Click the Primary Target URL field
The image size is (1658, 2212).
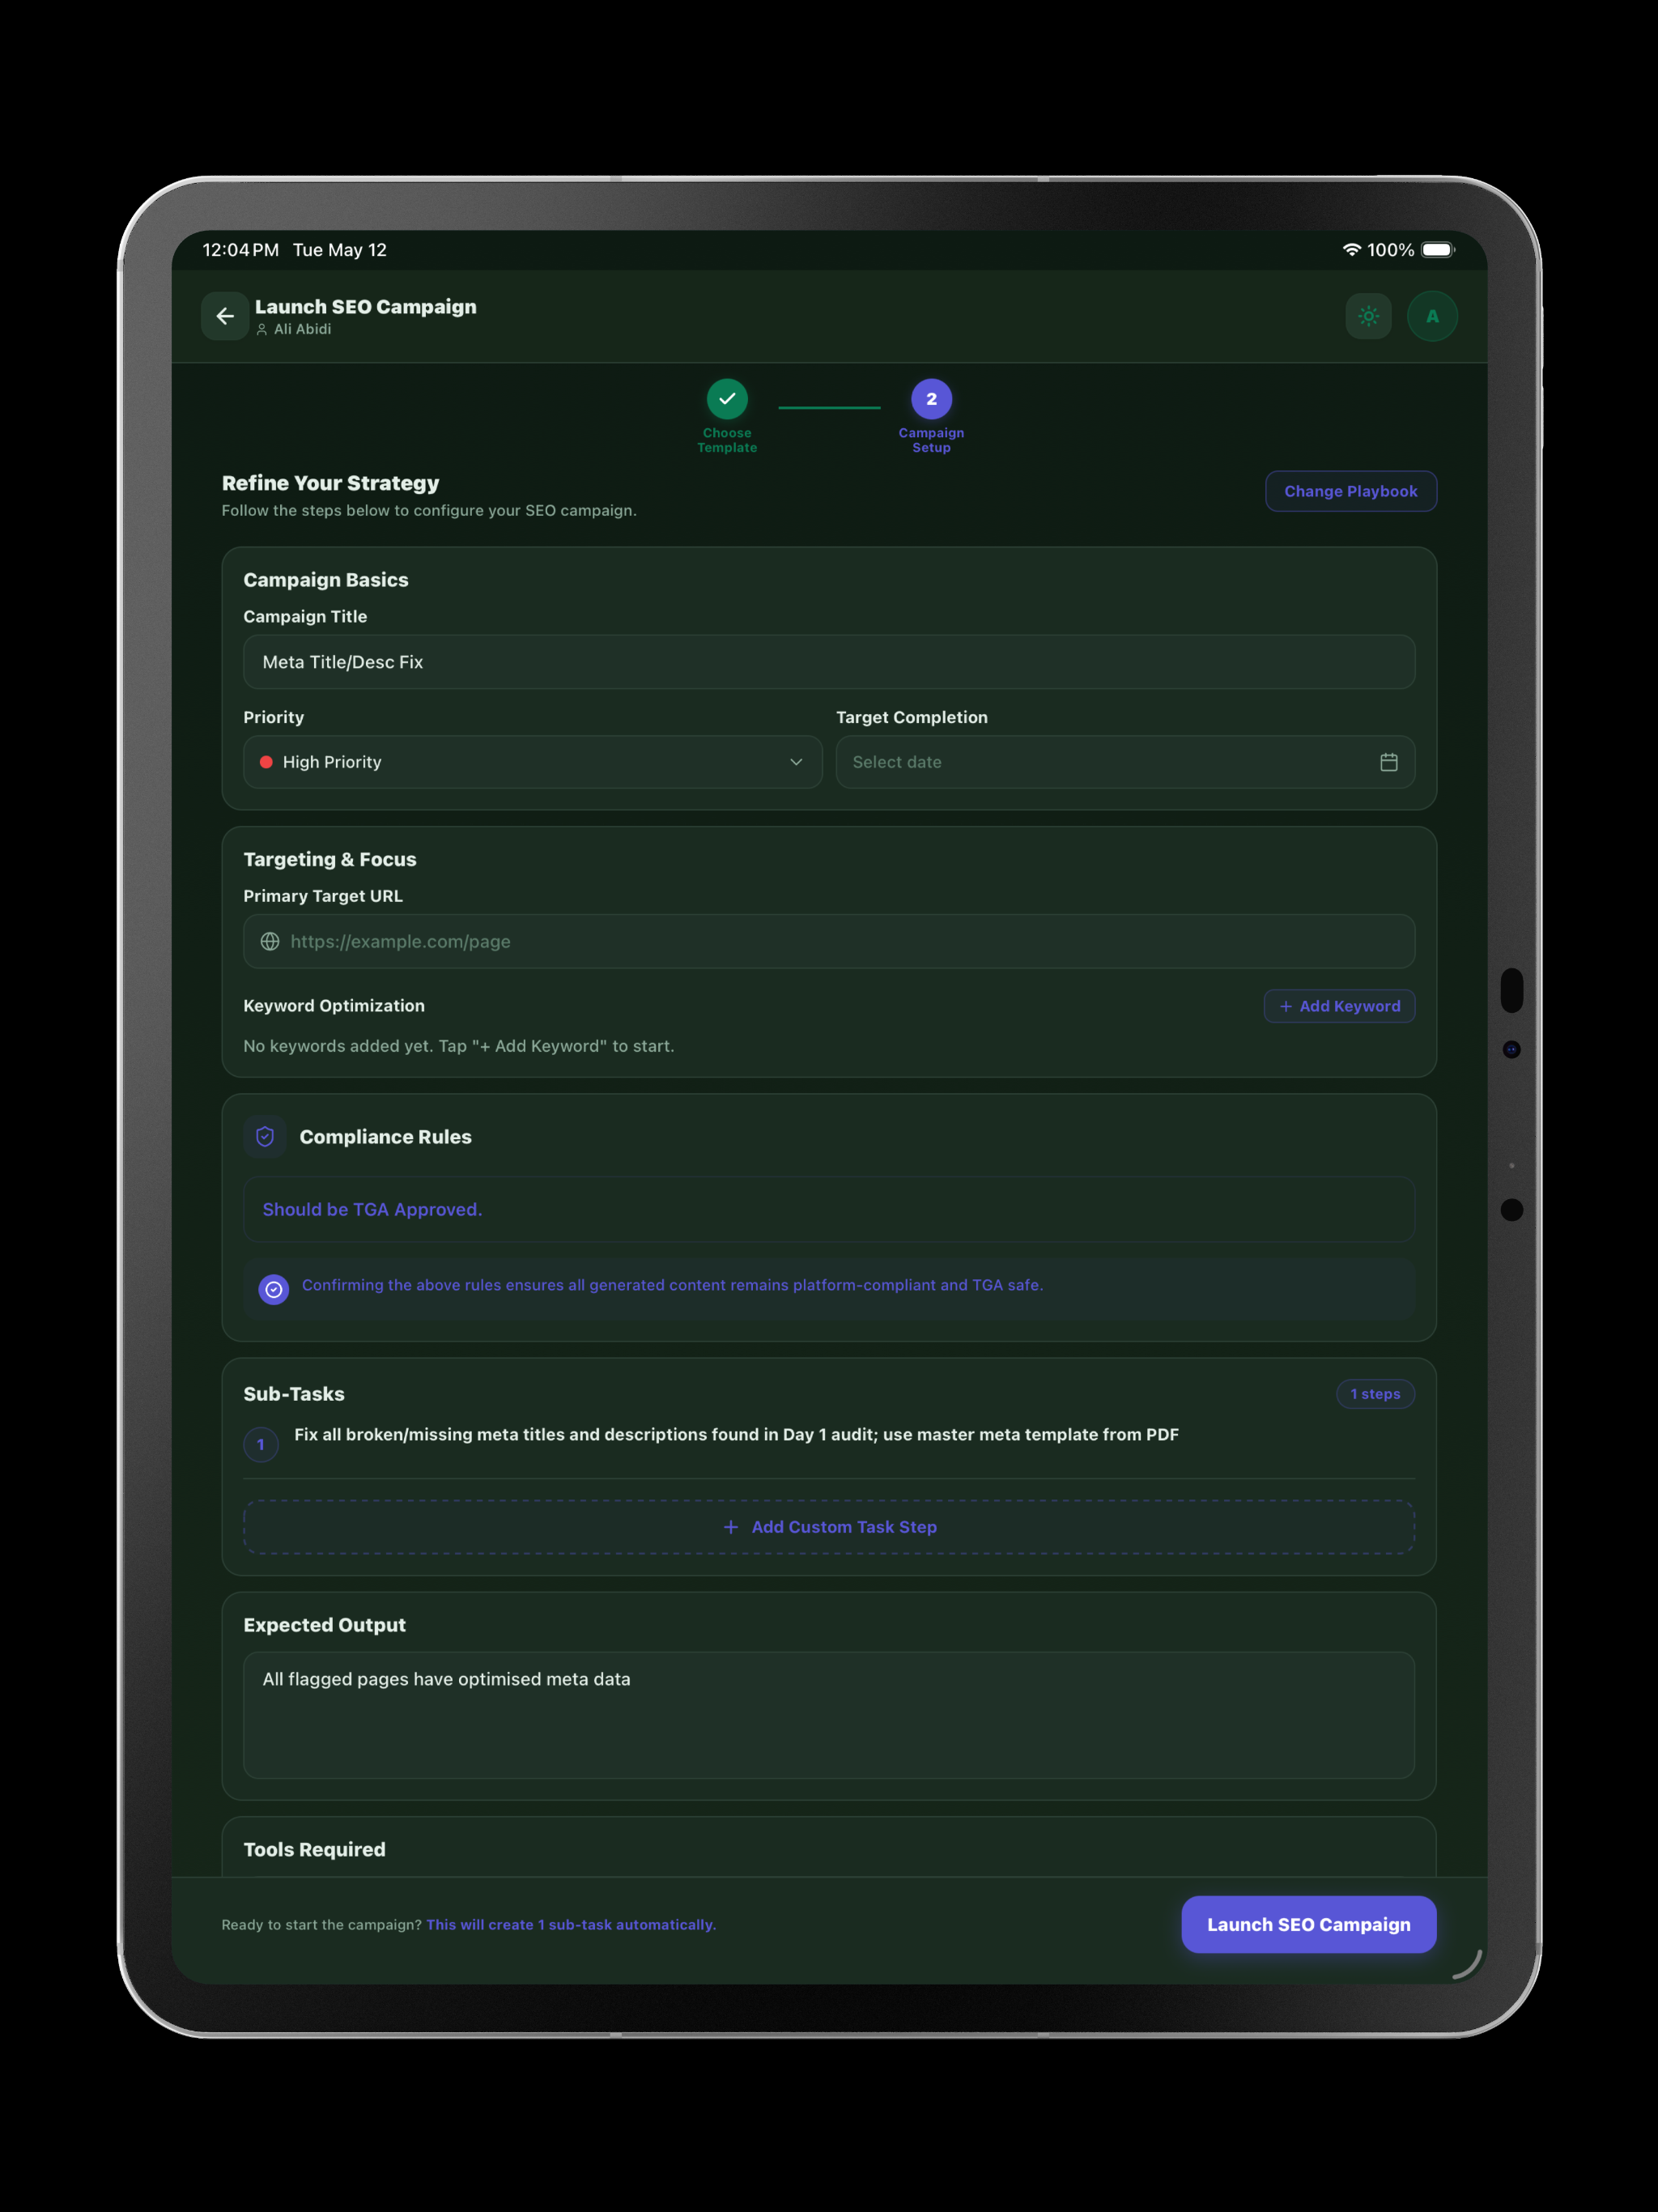(829, 941)
